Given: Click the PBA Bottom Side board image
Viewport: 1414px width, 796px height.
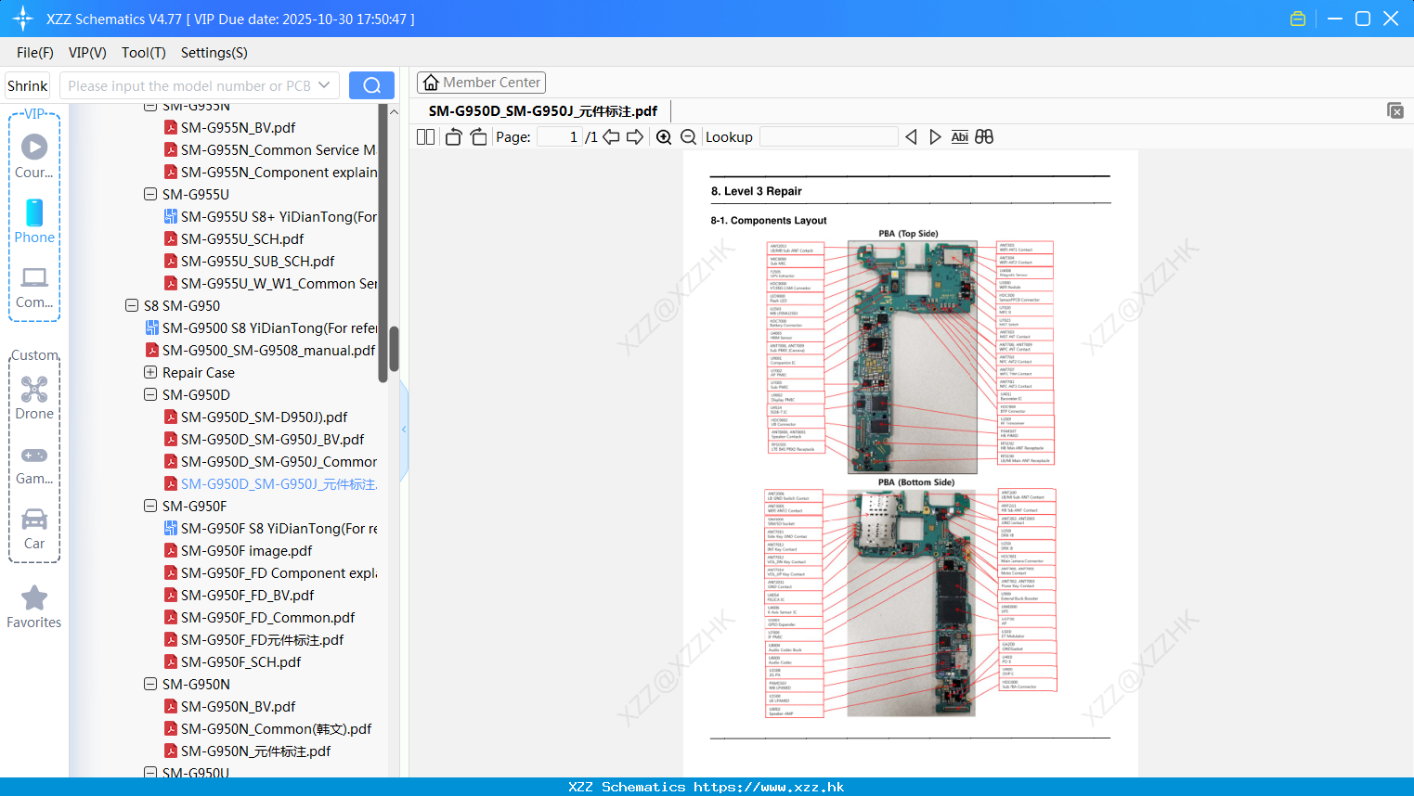Looking at the screenshot, I should pos(912,603).
